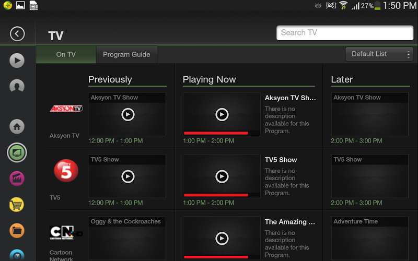This screenshot has height=261, width=418.
Task: Play the current TV5 Show
Action: click(x=222, y=176)
